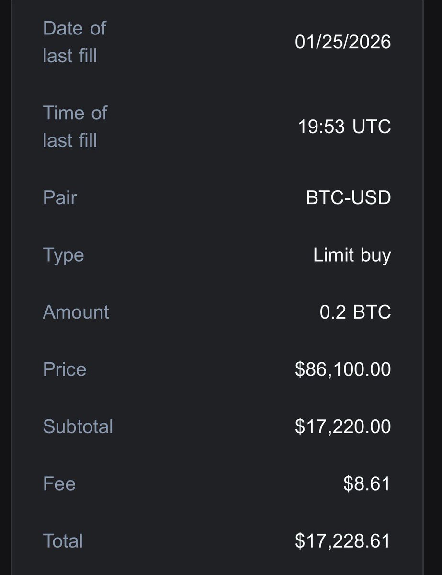This screenshot has height=575, width=442.
Task: Click the Price label
Action: (65, 369)
